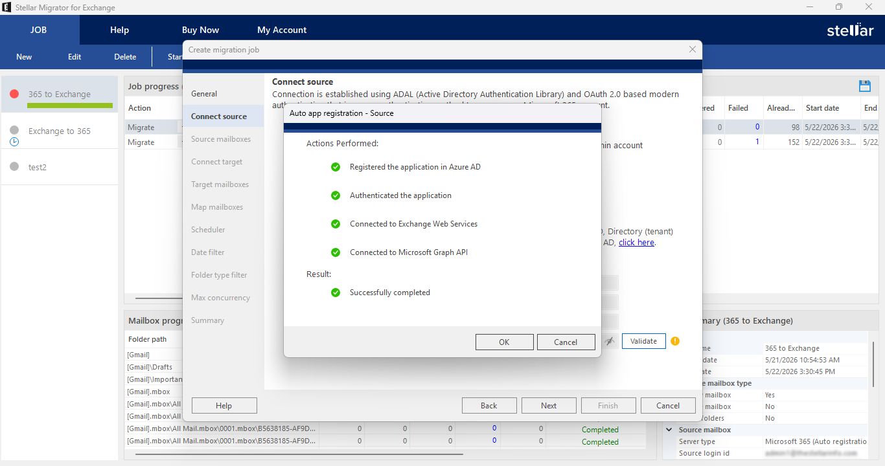Open the Buy Now menu

coord(200,30)
